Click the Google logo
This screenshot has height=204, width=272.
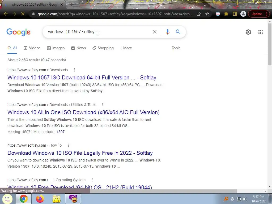tap(18, 32)
